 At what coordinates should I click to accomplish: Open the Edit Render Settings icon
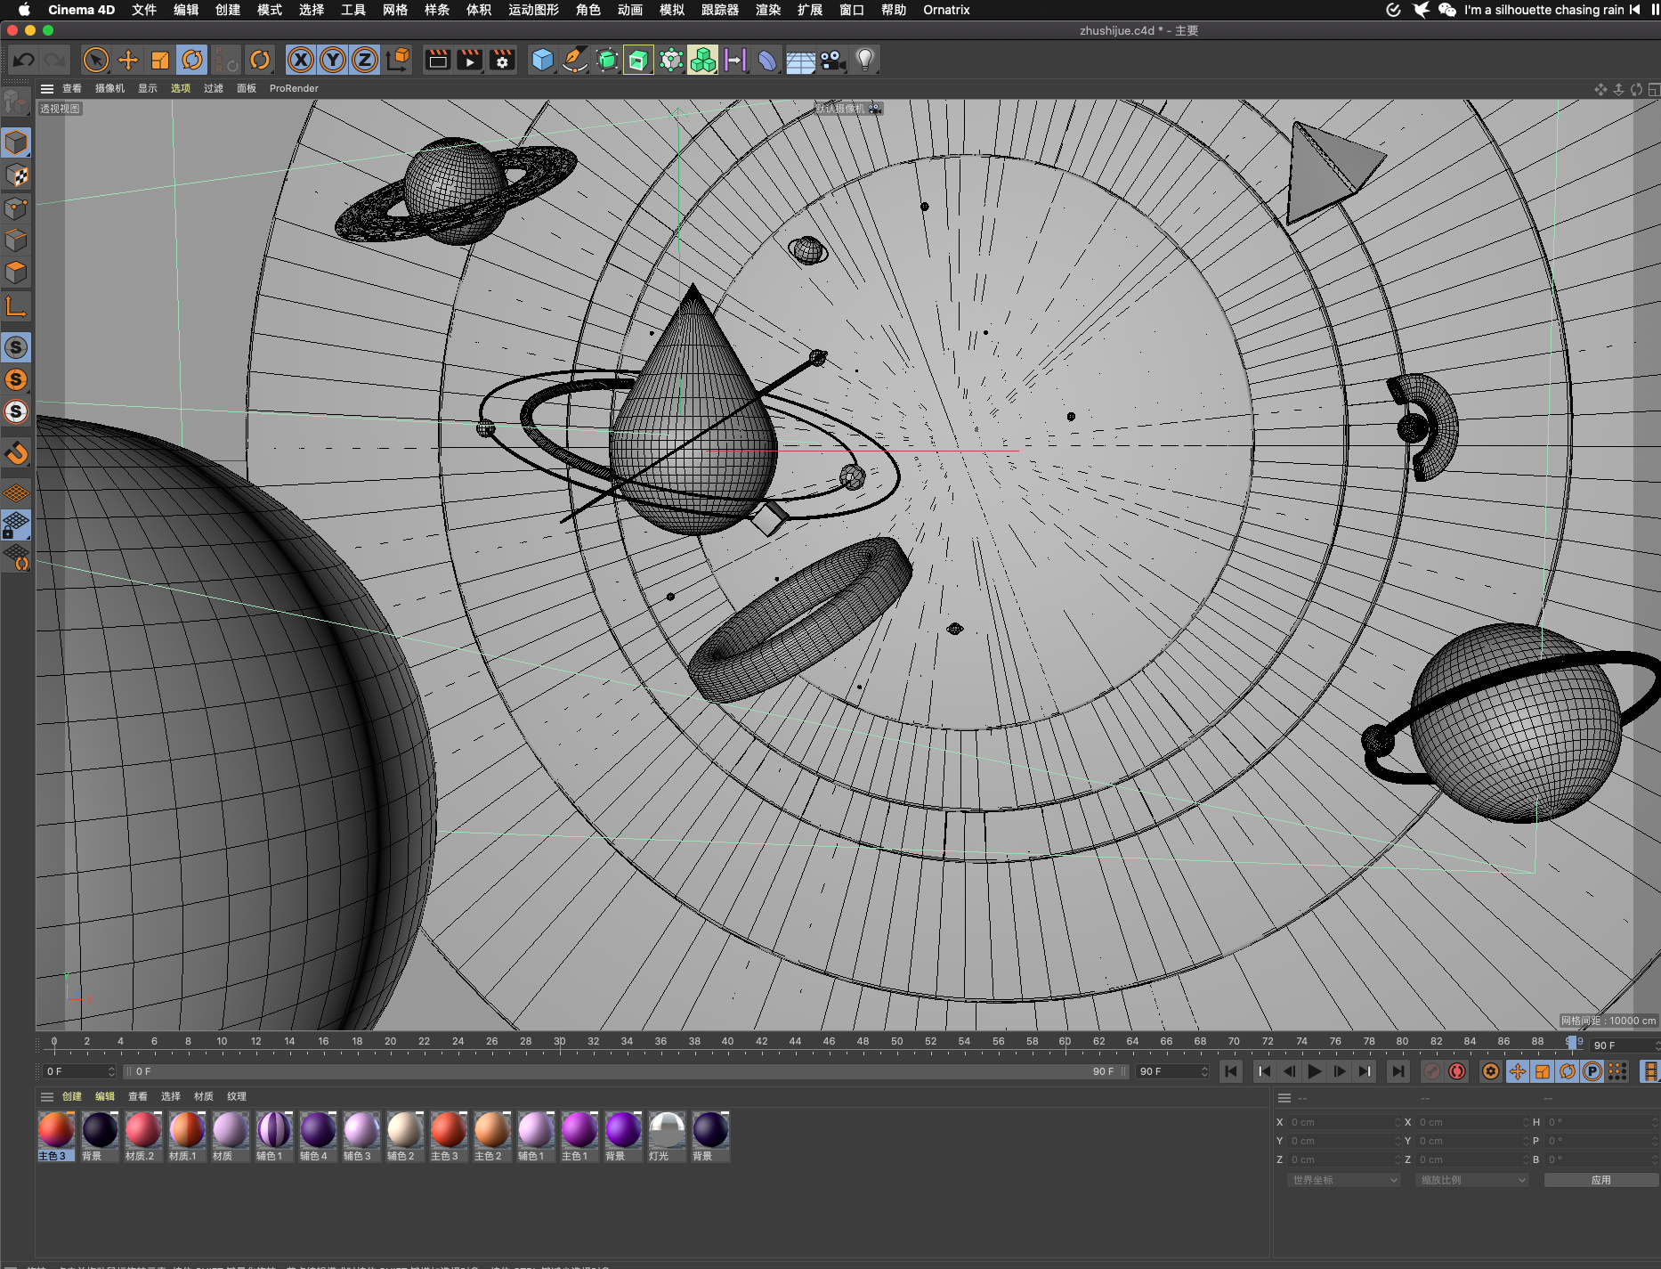tap(502, 61)
